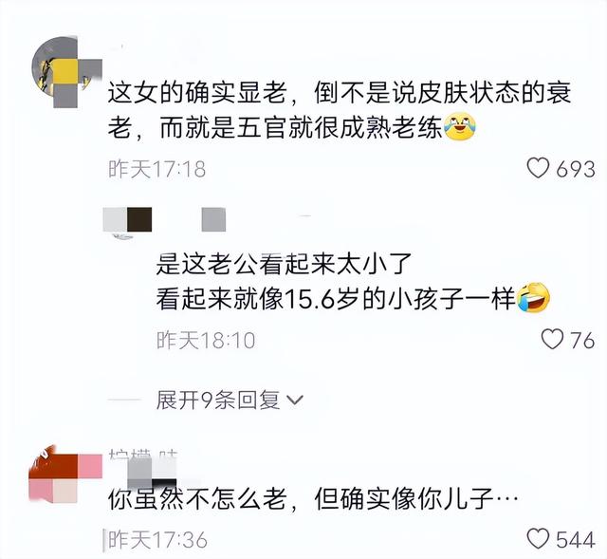Image resolution: width=607 pixels, height=559 pixels.
Task: Click the chevron next to 展开9条回复
Action: (295, 400)
